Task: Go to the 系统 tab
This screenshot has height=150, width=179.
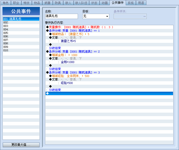Action: pos(131,3)
